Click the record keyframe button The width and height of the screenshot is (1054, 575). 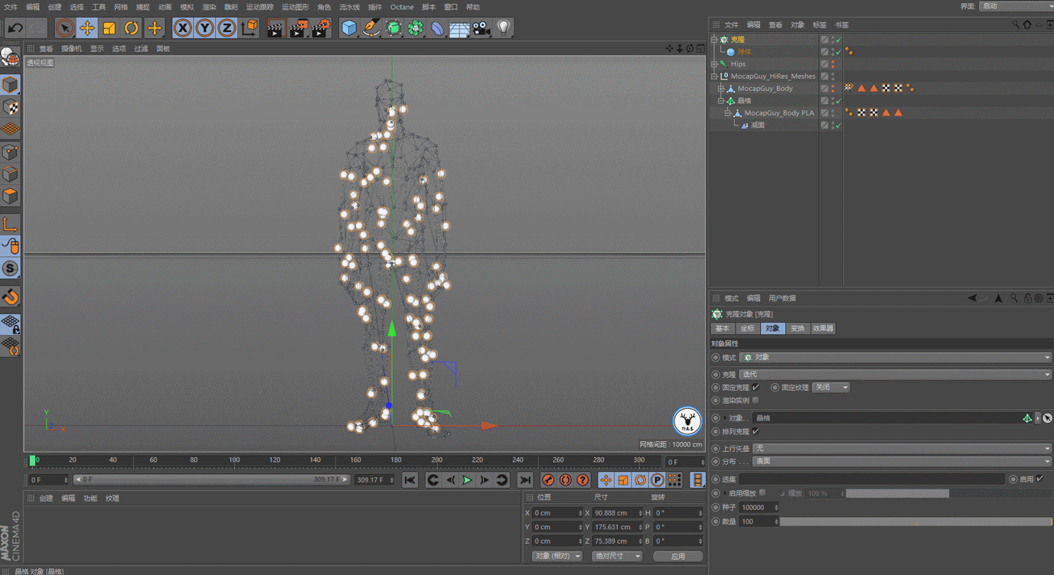coord(548,480)
